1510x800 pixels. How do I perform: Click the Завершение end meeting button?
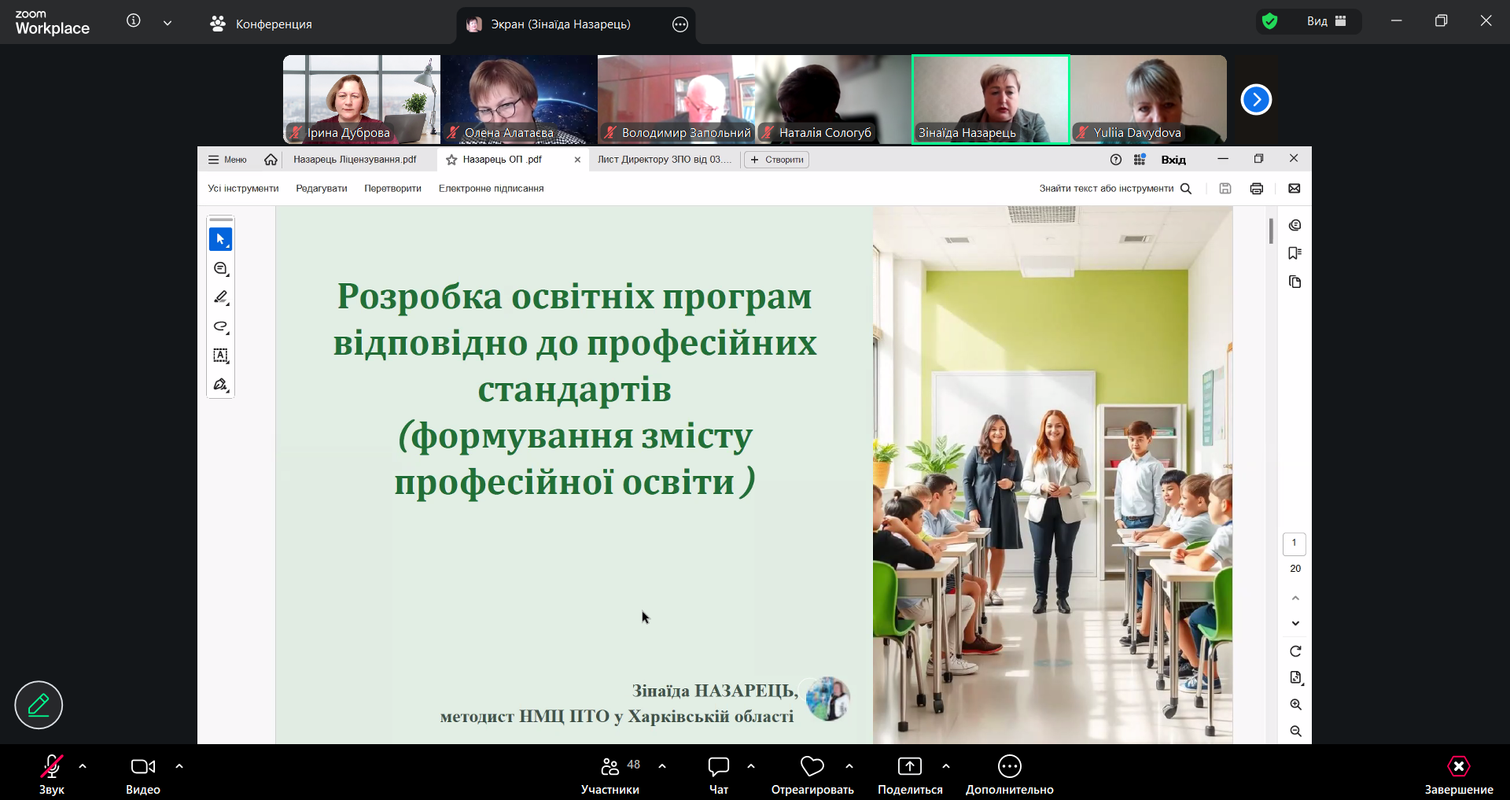[1458, 766]
